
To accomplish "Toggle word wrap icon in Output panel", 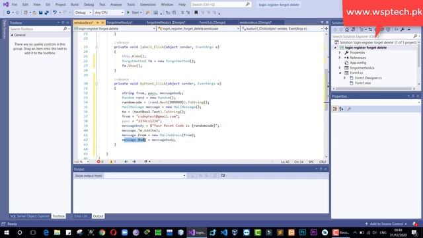I will (223, 176).
